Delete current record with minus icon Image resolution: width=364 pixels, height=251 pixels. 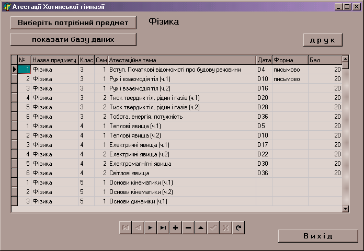pos(188,228)
